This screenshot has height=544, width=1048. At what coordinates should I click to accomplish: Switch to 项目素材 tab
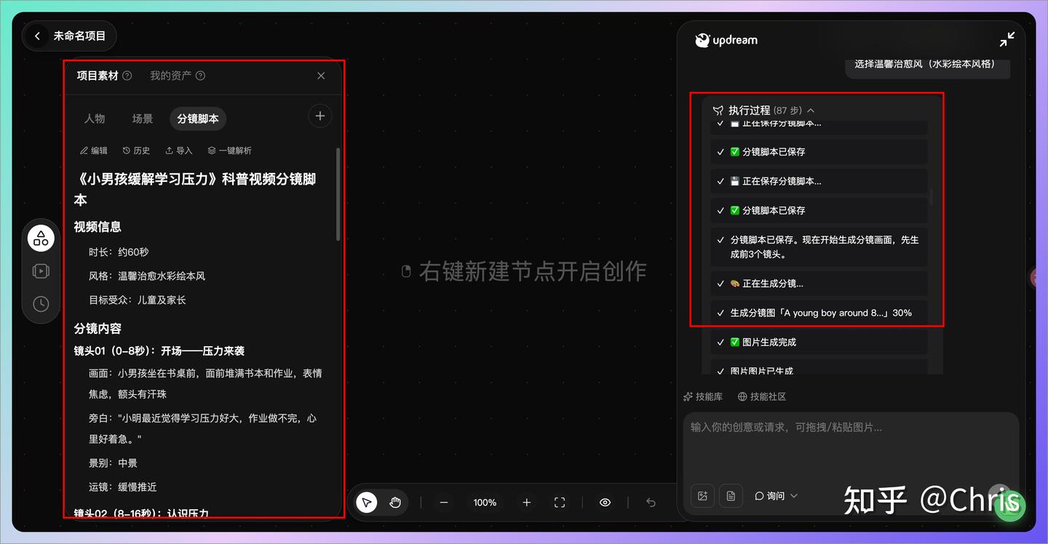click(x=98, y=76)
